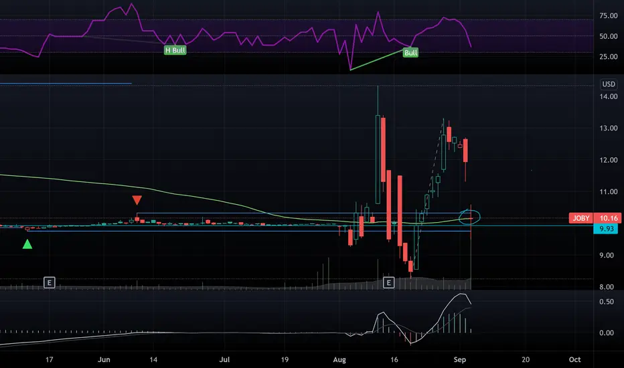The width and height of the screenshot is (624, 368).
Task: Click the 25.00 RSI scale value
Action: pos(609,56)
